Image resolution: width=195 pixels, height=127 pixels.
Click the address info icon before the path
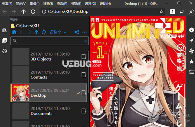click(x=44, y=12)
